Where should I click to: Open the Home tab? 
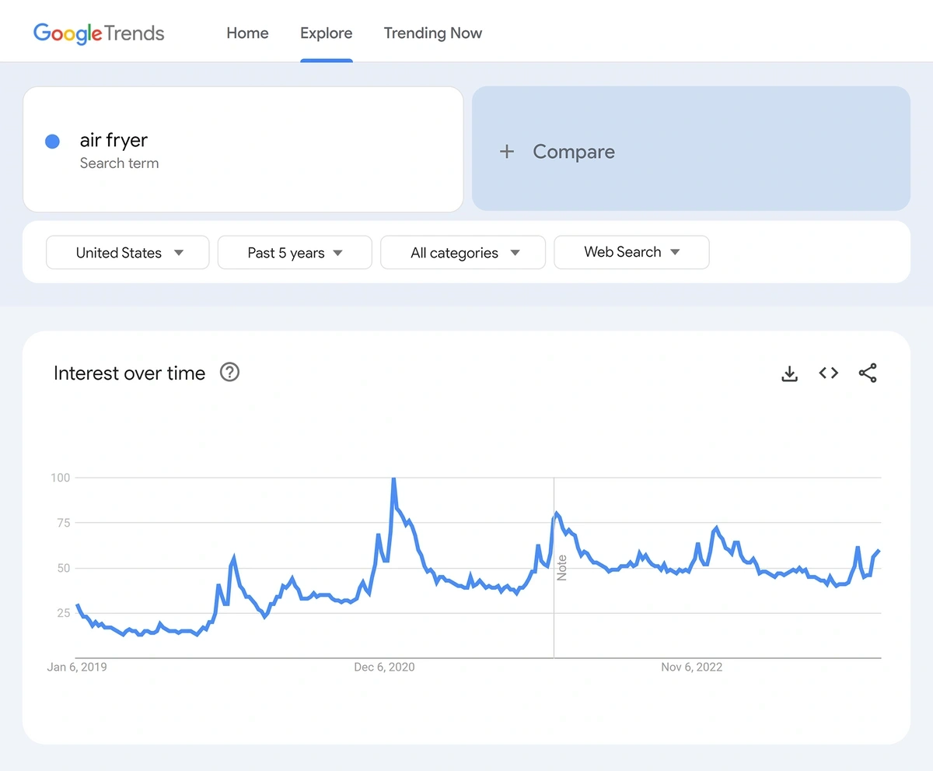click(x=247, y=33)
